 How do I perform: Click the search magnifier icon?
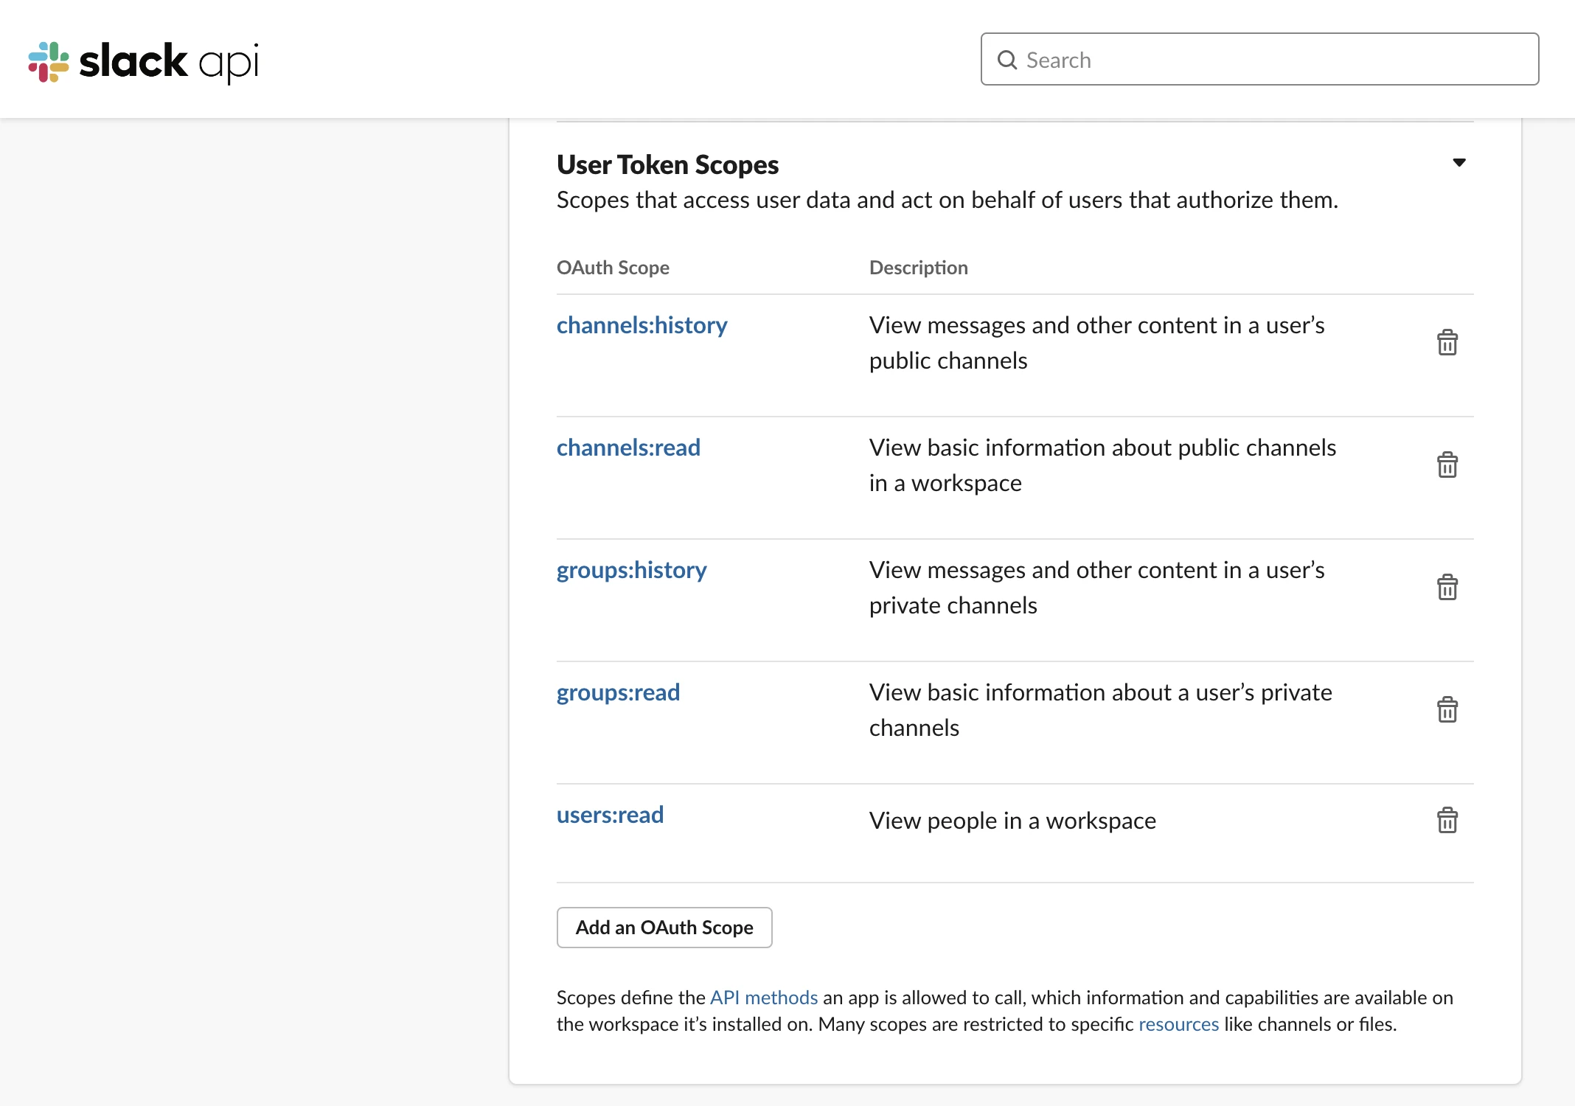1006,60
